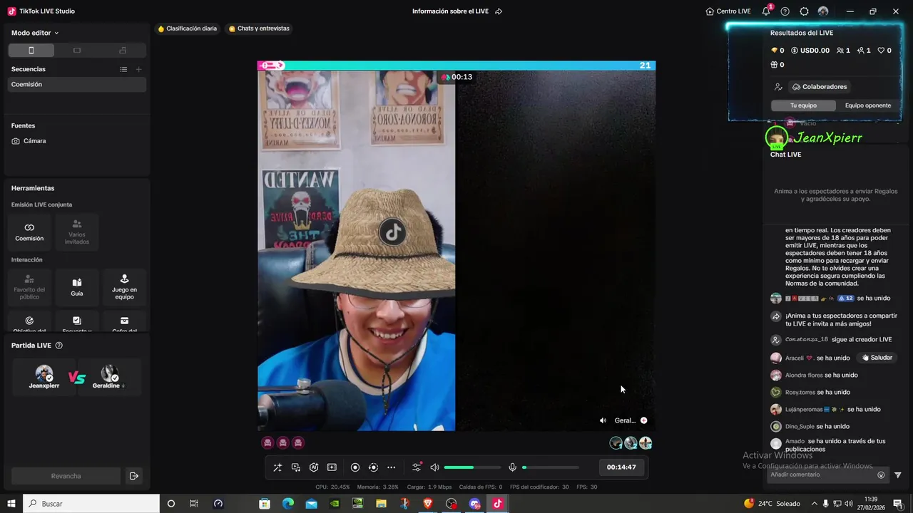
Task: Click Saludar next to Araceli
Action: pyautogui.click(x=877, y=358)
